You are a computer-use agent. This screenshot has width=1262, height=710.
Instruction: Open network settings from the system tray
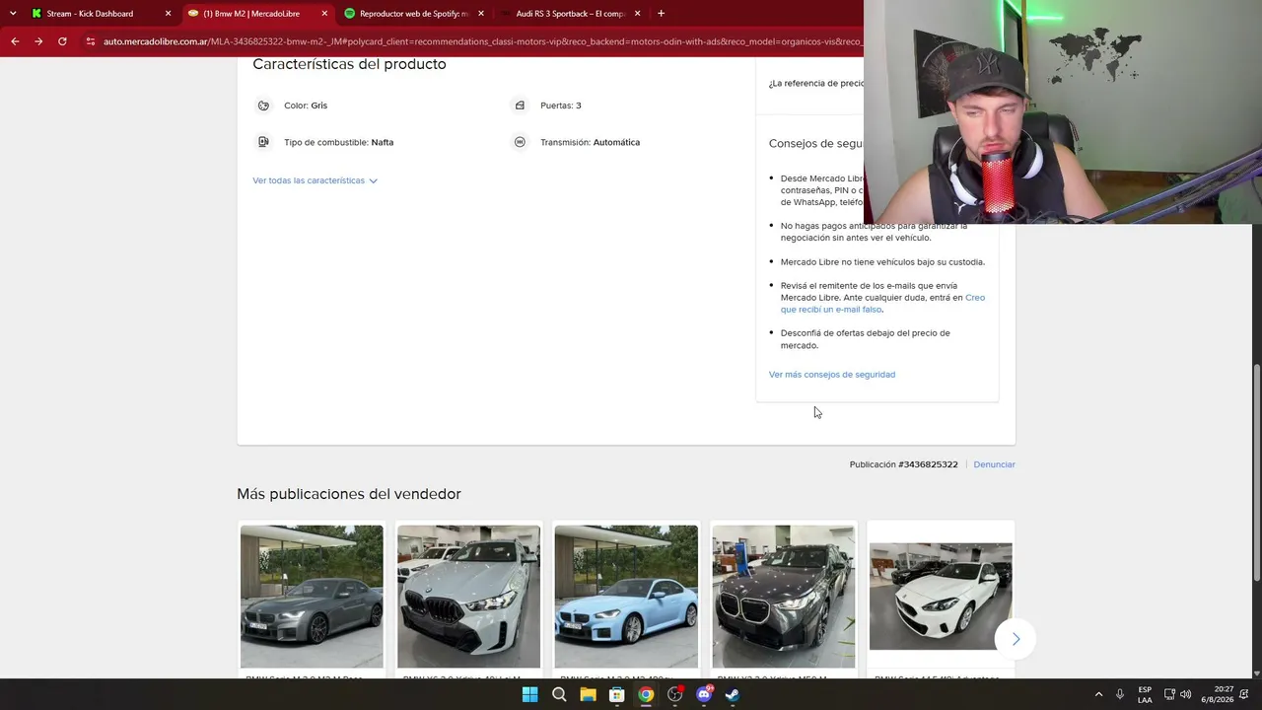click(x=1169, y=694)
